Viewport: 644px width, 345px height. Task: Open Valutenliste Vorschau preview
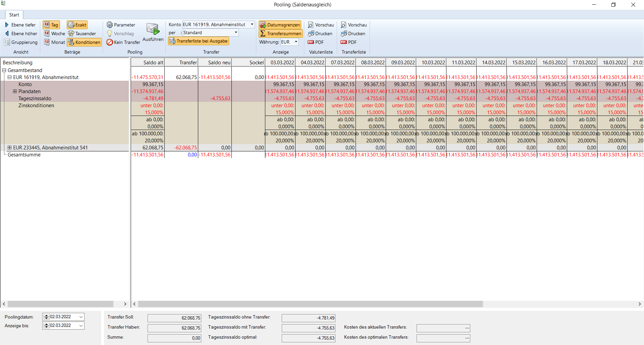(x=321, y=25)
